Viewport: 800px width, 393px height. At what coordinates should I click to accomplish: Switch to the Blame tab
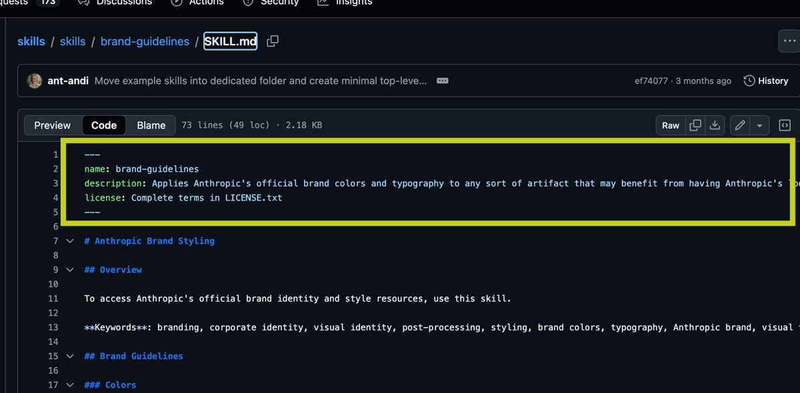click(151, 125)
